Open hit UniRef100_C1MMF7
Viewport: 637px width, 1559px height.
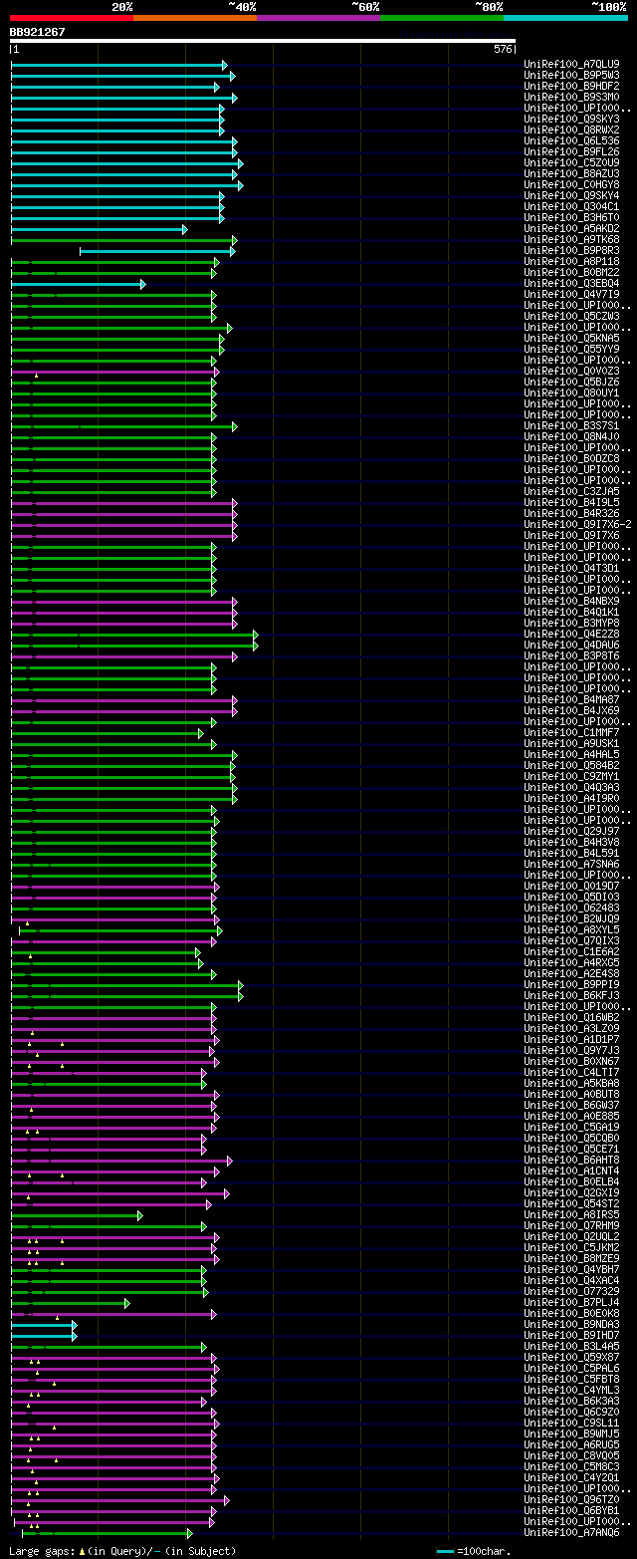571,732
